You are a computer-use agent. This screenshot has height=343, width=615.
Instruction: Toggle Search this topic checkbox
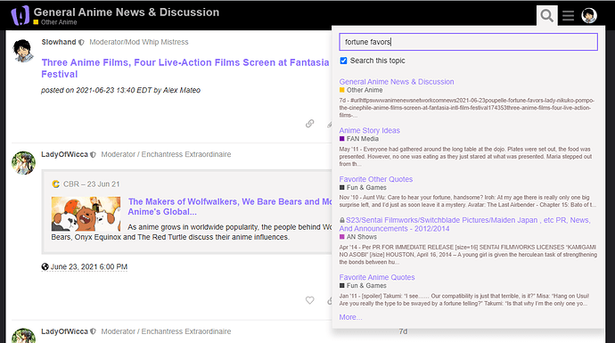(343, 61)
